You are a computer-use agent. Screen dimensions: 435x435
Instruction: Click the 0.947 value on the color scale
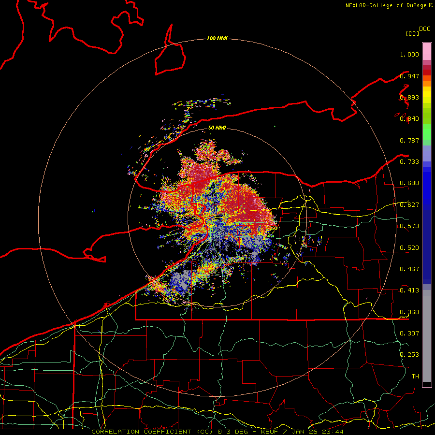point(409,76)
